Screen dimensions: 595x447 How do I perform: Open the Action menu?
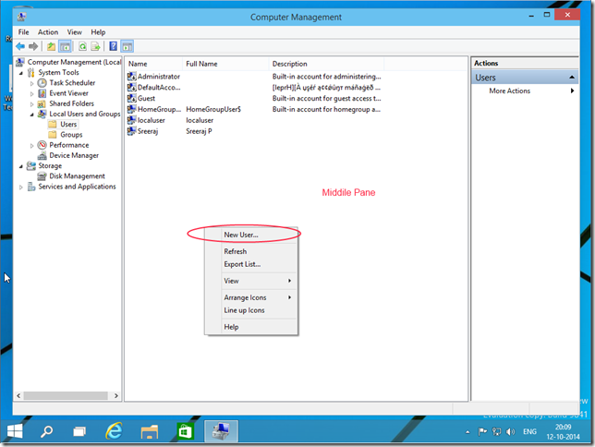(x=48, y=32)
